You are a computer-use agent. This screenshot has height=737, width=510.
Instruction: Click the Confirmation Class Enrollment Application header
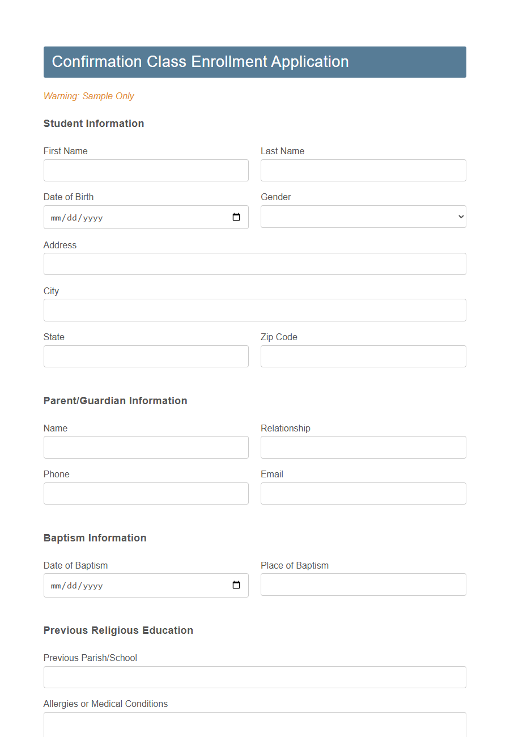[199, 62]
